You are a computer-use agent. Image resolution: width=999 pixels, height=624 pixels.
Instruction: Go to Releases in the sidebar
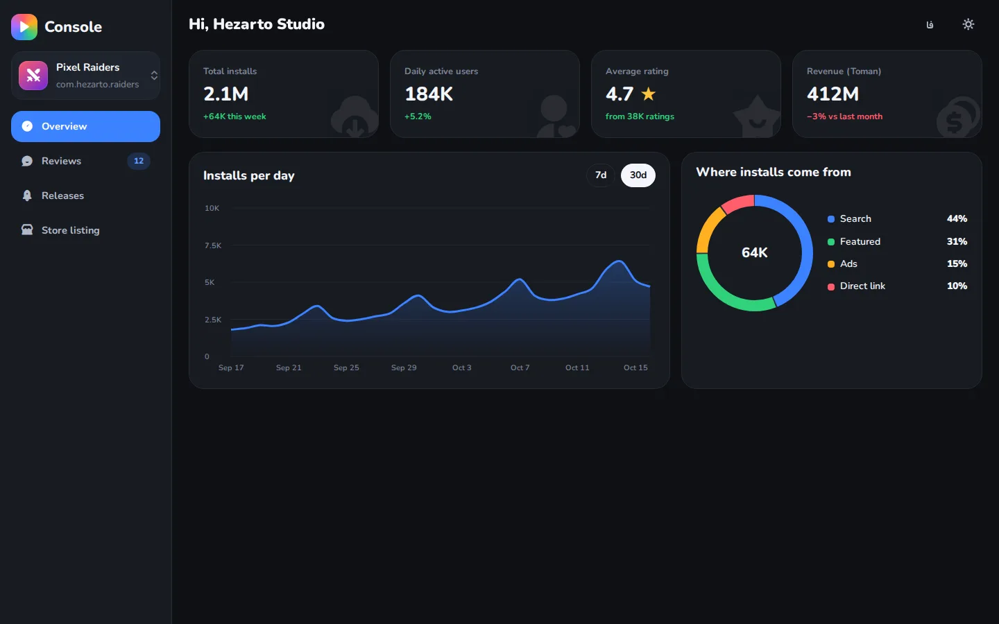coord(85,196)
